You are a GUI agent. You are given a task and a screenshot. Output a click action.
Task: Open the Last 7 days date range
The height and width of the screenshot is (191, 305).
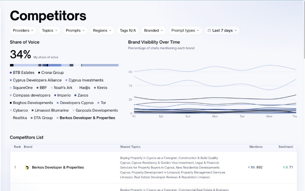tap(222, 30)
